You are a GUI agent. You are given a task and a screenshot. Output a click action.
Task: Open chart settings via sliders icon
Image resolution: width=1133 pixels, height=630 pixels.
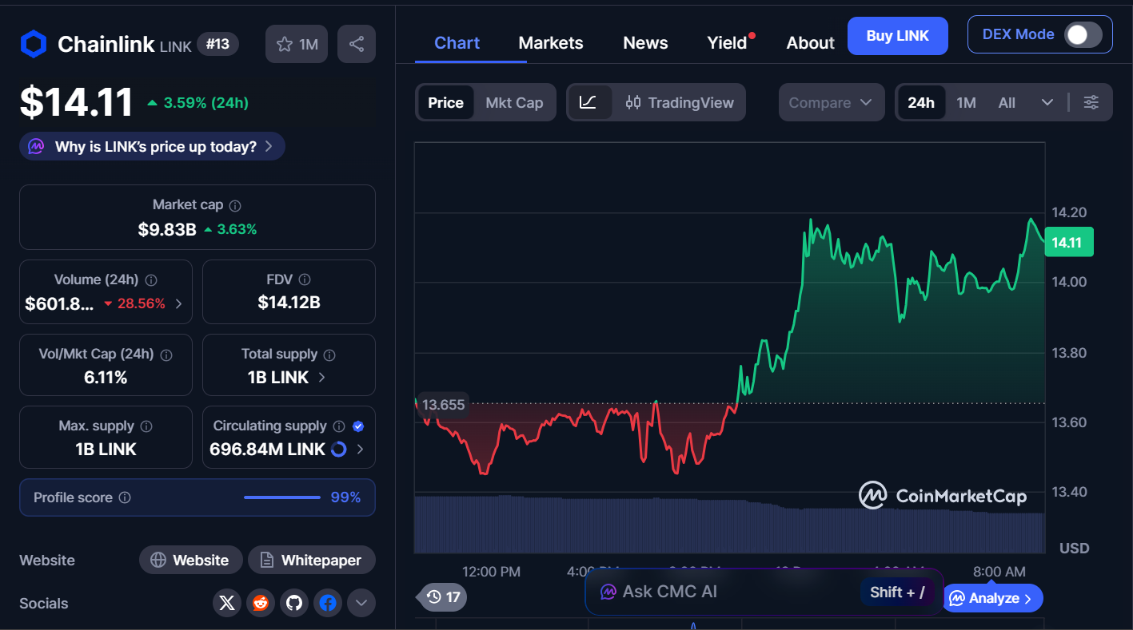[1091, 102]
